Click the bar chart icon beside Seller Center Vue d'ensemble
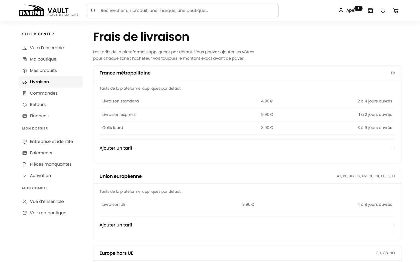The height and width of the screenshot is (262, 420). pos(25,48)
